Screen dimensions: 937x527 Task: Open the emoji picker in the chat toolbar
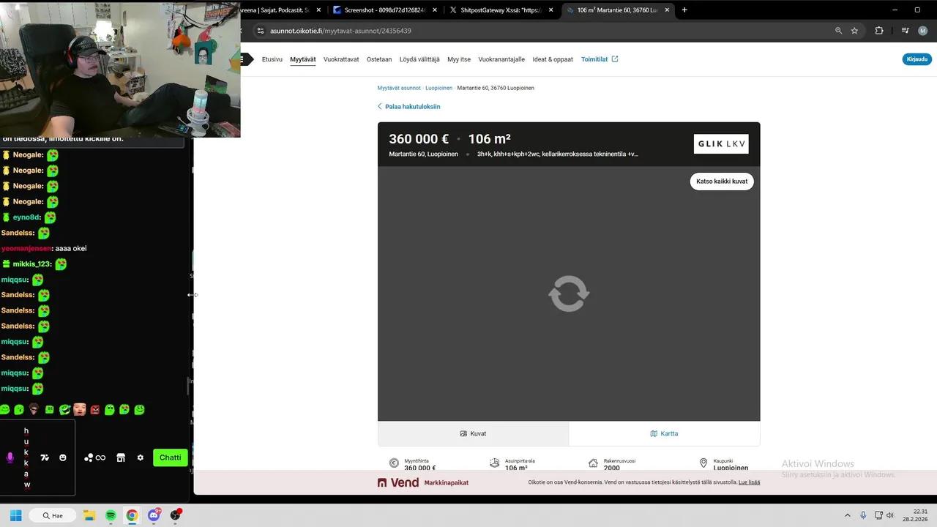(x=62, y=457)
